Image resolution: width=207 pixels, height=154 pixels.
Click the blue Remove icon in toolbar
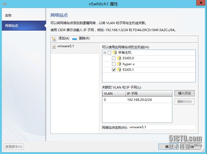click(x=74, y=39)
